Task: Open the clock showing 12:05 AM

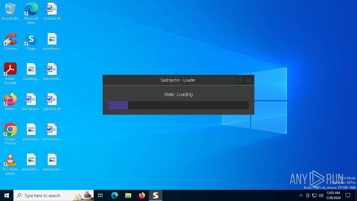Action: tap(333, 195)
